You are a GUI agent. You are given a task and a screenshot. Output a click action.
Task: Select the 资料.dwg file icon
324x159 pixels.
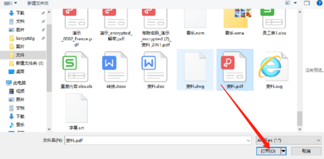click(195, 67)
